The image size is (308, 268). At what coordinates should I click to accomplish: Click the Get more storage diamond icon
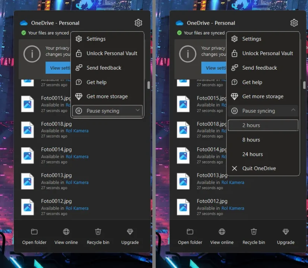79,96
